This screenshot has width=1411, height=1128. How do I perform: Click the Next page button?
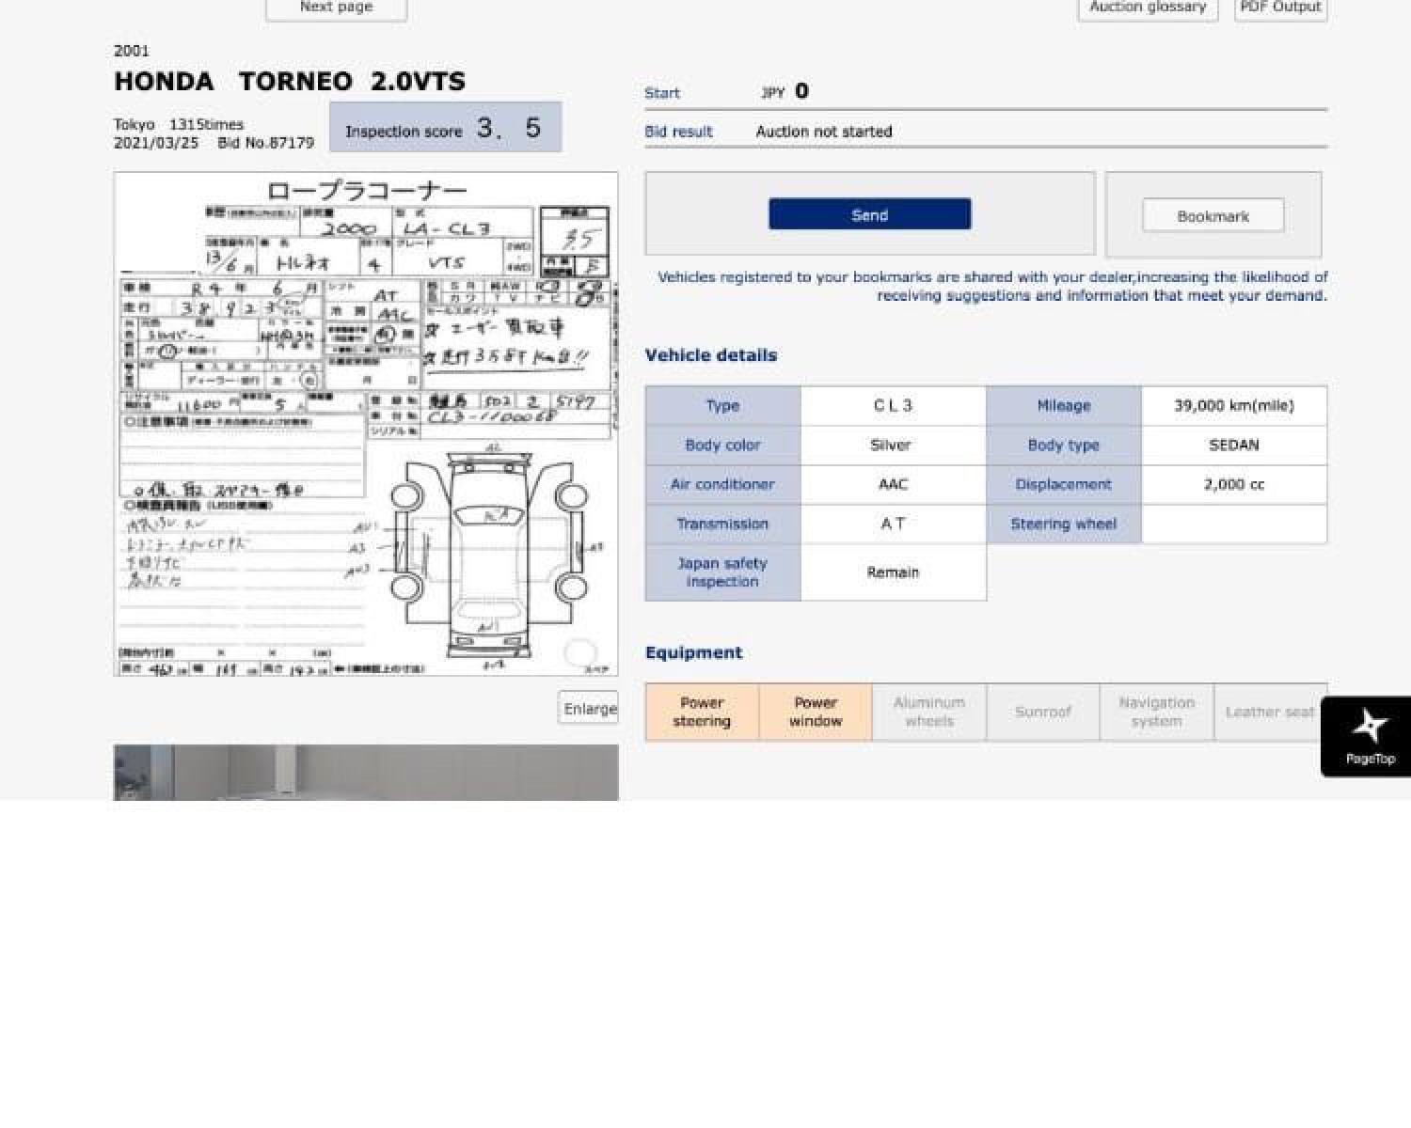336,8
